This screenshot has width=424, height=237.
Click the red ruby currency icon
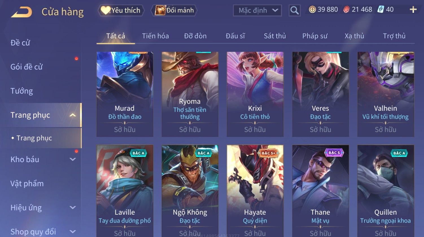pyautogui.click(x=346, y=10)
